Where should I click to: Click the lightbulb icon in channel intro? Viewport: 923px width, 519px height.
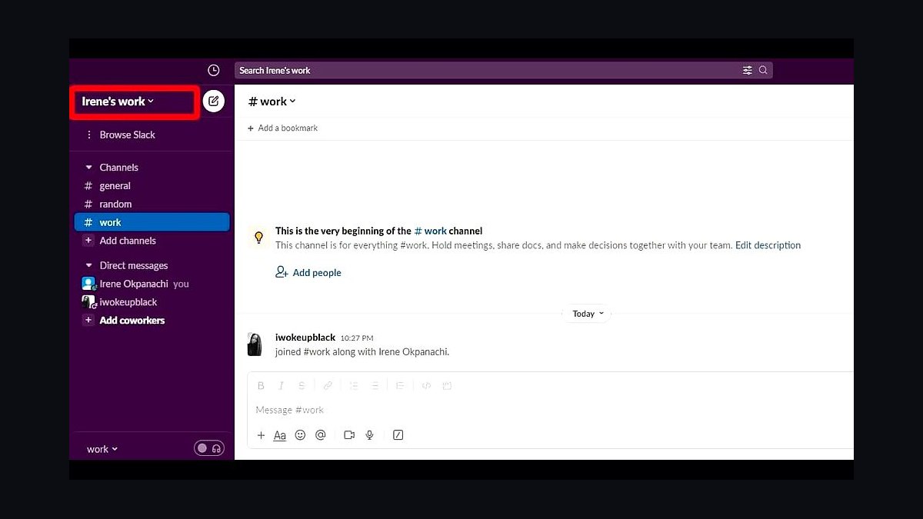[x=259, y=237]
